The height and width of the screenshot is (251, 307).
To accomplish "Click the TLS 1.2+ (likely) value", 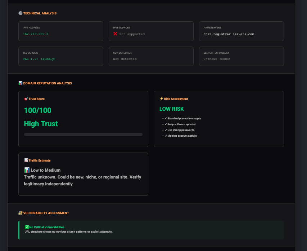I will pyautogui.click(x=39, y=59).
